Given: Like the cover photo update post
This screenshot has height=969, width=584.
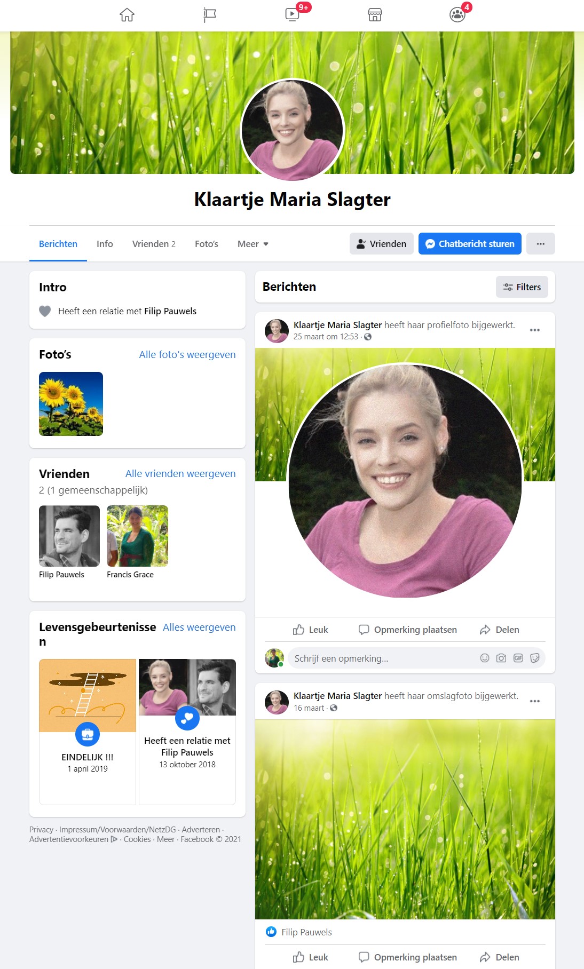Looking at the screenshot, I should (x=311, y=957).
